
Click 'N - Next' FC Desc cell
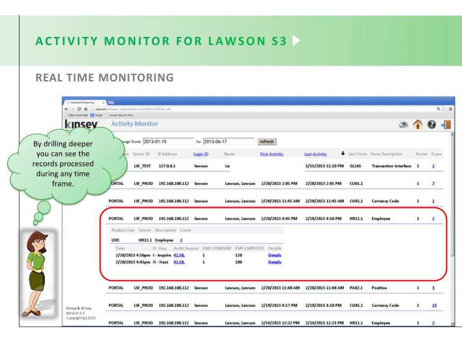pyautogui.click(x=160, y=262)
